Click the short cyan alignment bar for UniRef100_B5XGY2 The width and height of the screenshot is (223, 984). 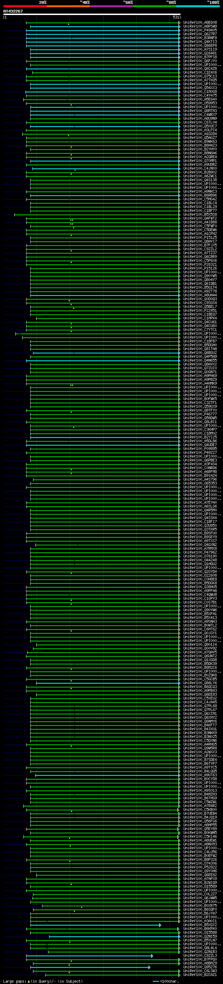pos(95,925)
